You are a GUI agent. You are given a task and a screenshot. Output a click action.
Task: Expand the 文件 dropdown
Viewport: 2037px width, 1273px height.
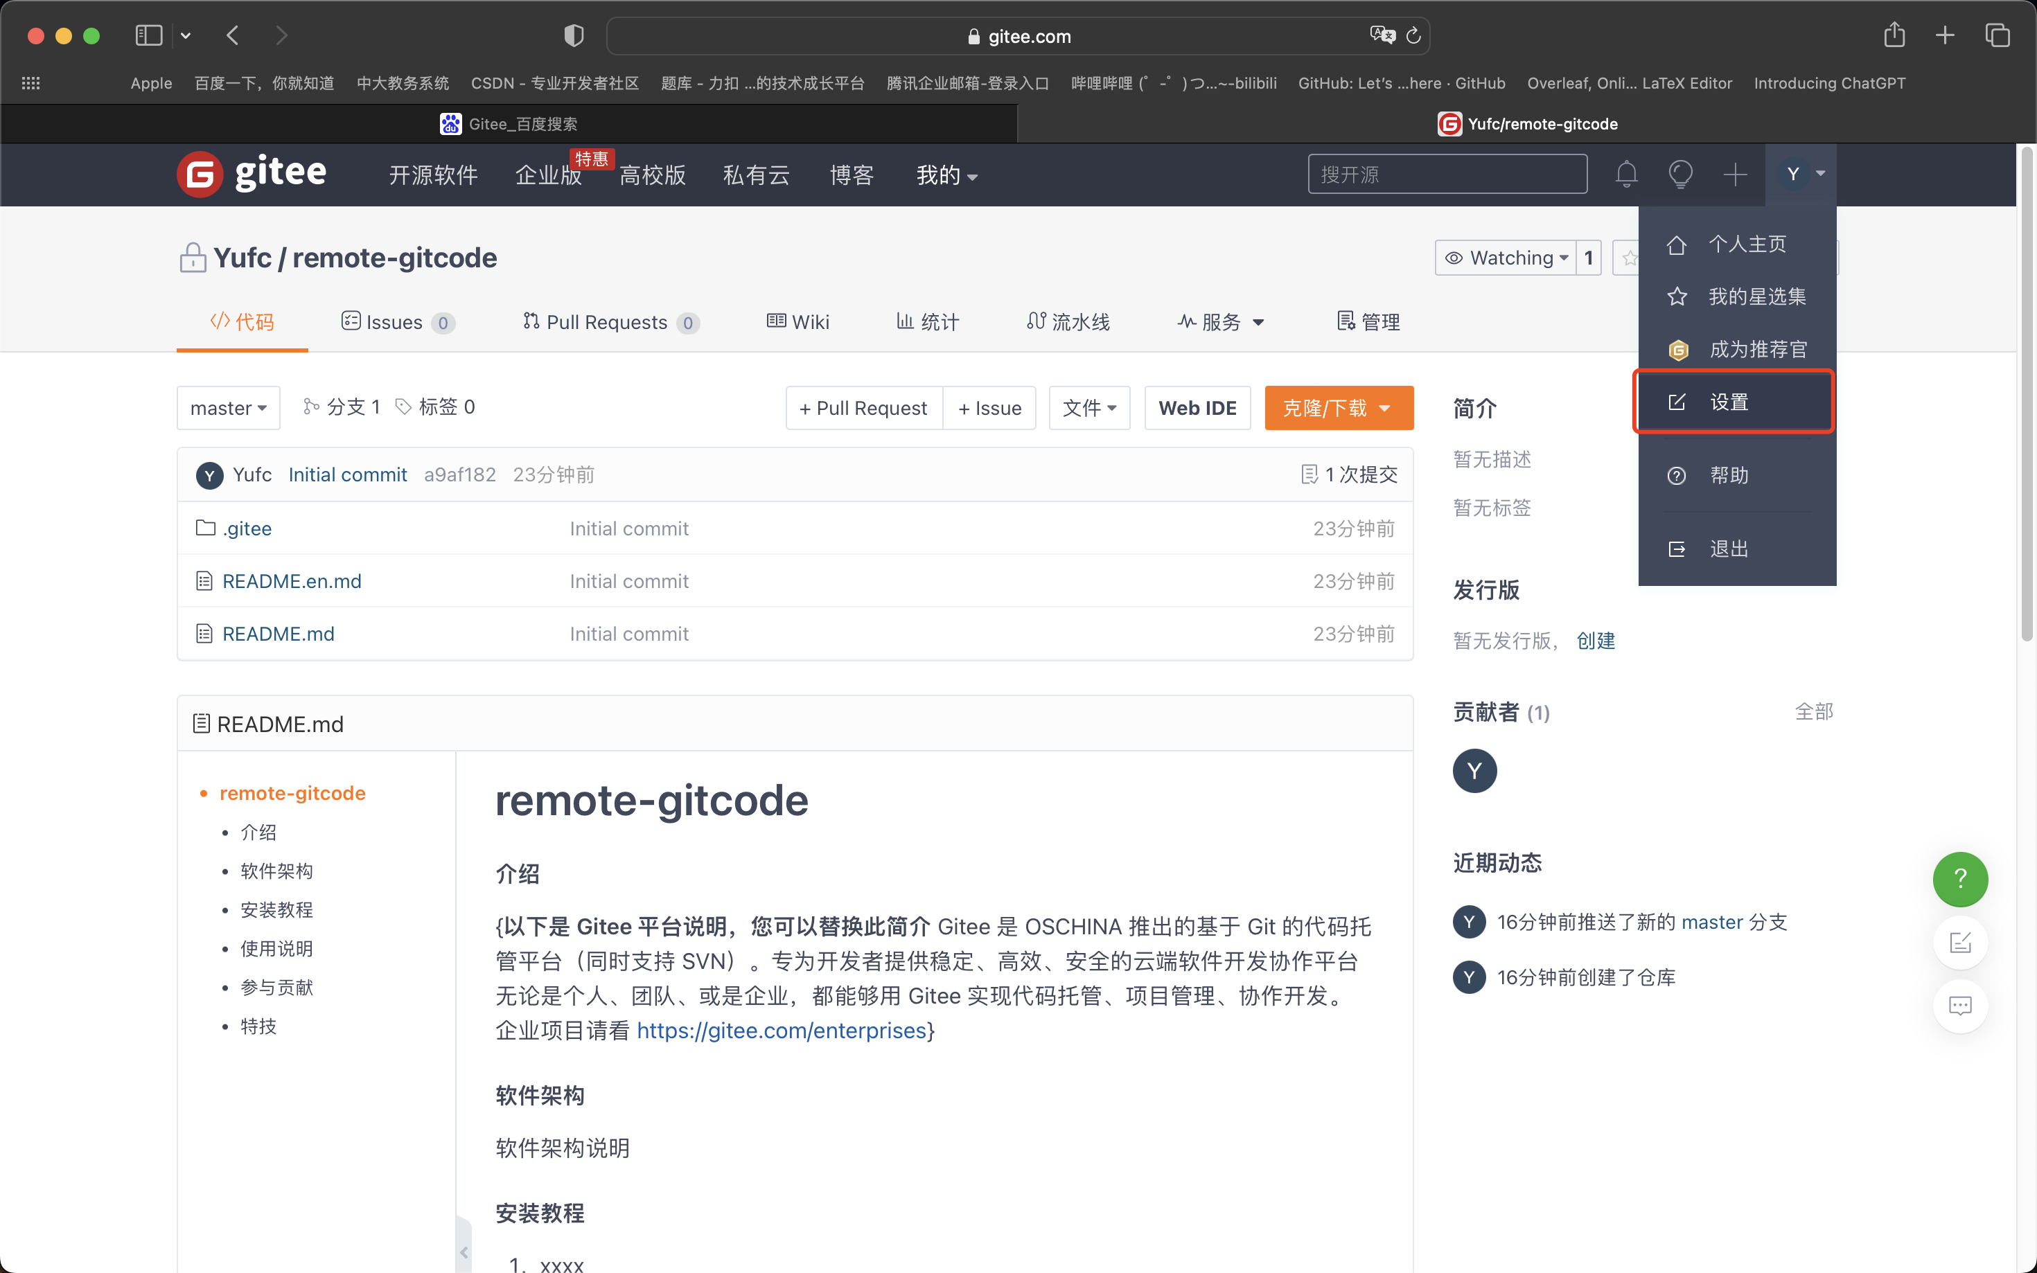1088,409
